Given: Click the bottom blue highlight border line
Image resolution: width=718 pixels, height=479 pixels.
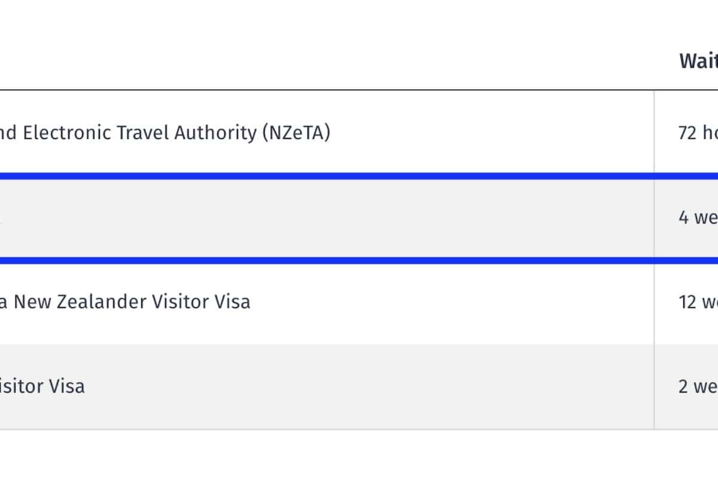Looking at the screenshot, I should coord(359,260).
